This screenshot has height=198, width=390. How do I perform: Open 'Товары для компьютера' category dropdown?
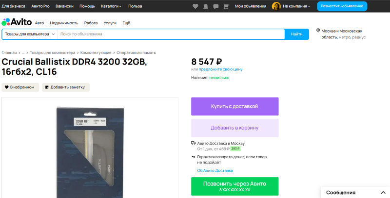click(x=30, y=34)
